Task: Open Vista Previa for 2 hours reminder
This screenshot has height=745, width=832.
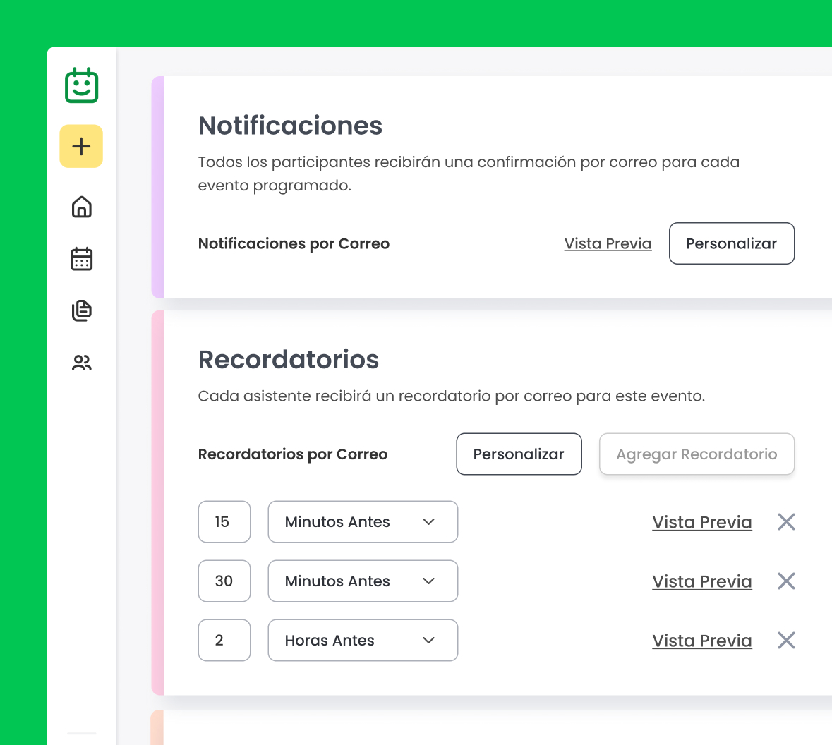Action: pos(701,641)
